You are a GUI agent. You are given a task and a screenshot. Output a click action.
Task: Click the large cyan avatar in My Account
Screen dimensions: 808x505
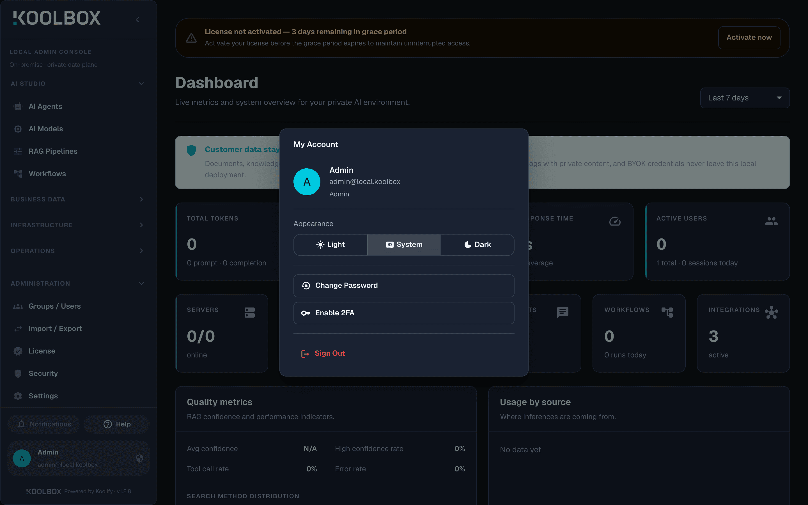[x=307, y=182]
